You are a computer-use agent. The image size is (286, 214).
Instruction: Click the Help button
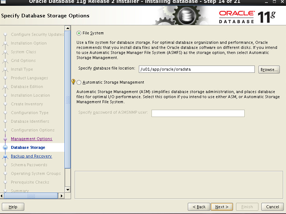pos(13,207)
